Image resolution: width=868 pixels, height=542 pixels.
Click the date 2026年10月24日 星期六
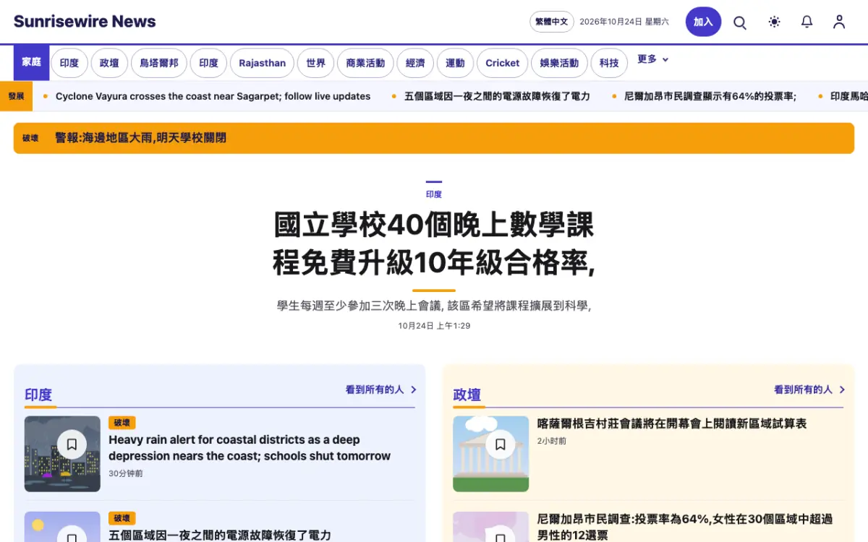point(624,22)
